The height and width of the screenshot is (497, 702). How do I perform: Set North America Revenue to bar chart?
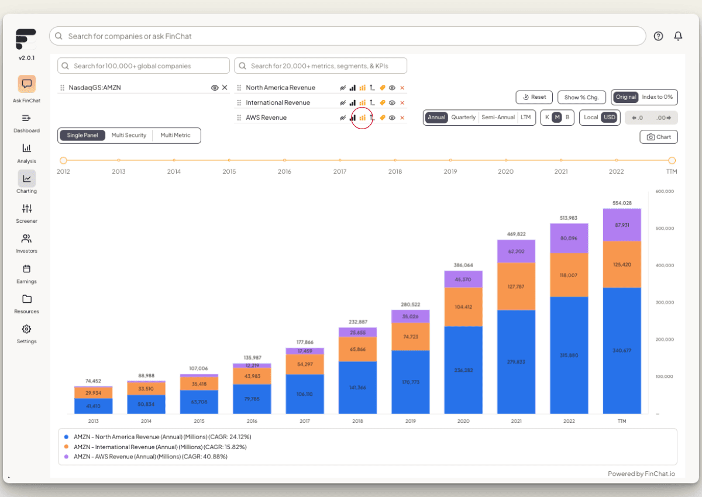tap(352, 88)
